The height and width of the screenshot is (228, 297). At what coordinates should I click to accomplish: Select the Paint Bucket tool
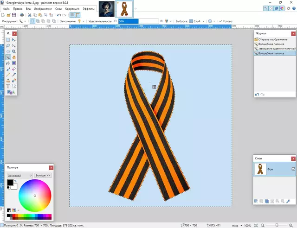click(x=8, y=63)
